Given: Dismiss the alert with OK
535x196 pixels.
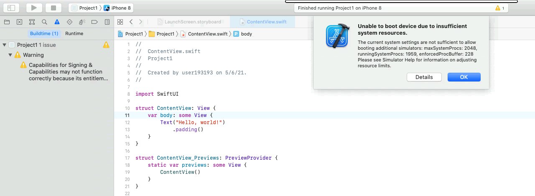Looking at the screenshot, I should pyautogui.click(x=464, y=77).
